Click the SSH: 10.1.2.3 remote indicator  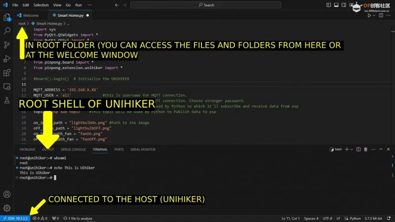[x=15, y=218]
